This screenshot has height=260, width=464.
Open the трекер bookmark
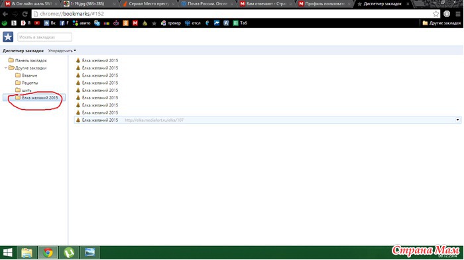point(171,23)
